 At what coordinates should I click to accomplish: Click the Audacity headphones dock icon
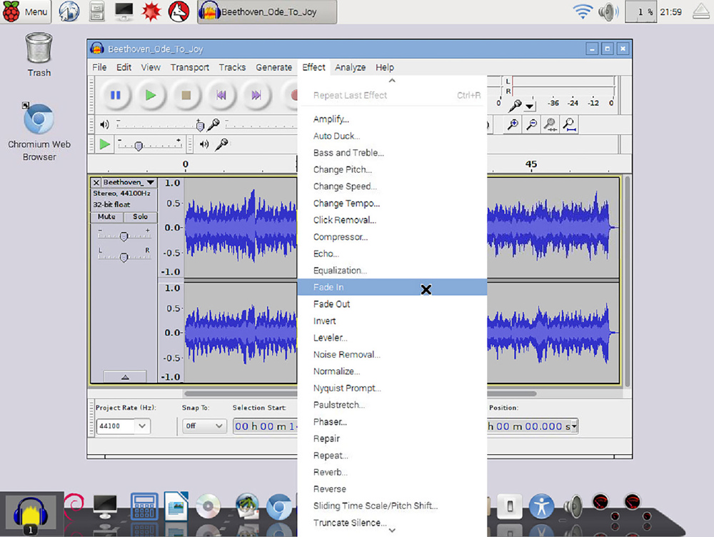31,513
